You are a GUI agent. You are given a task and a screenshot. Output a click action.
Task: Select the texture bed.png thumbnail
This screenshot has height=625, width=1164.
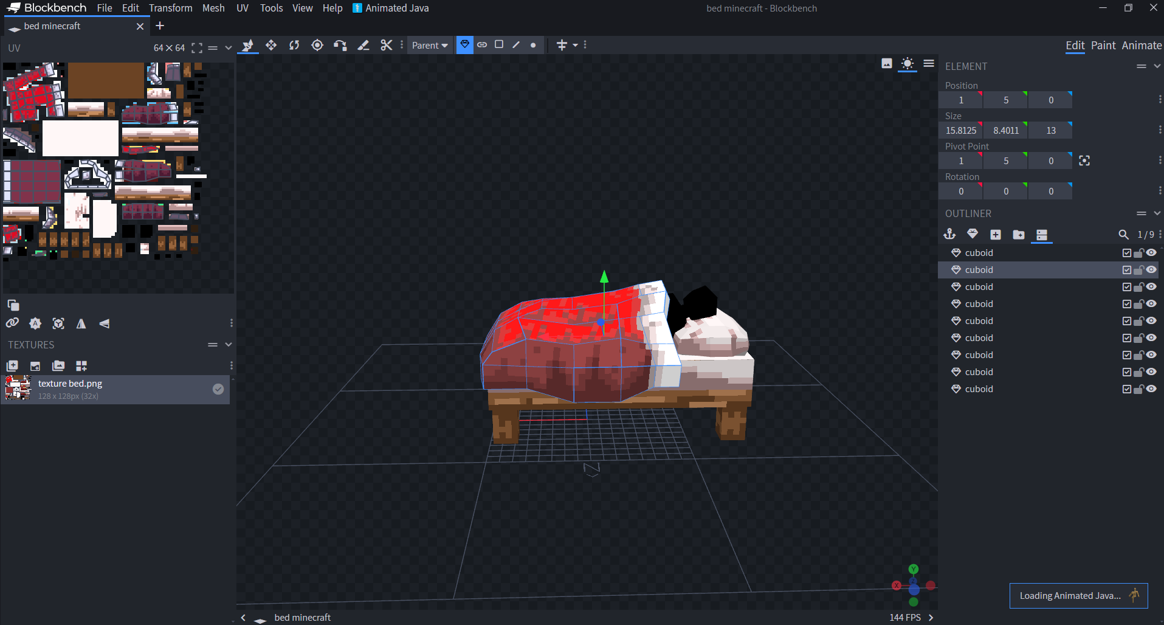18,389
